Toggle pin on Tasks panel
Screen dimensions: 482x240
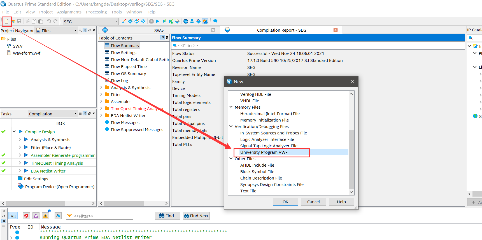tap(85, 113)
